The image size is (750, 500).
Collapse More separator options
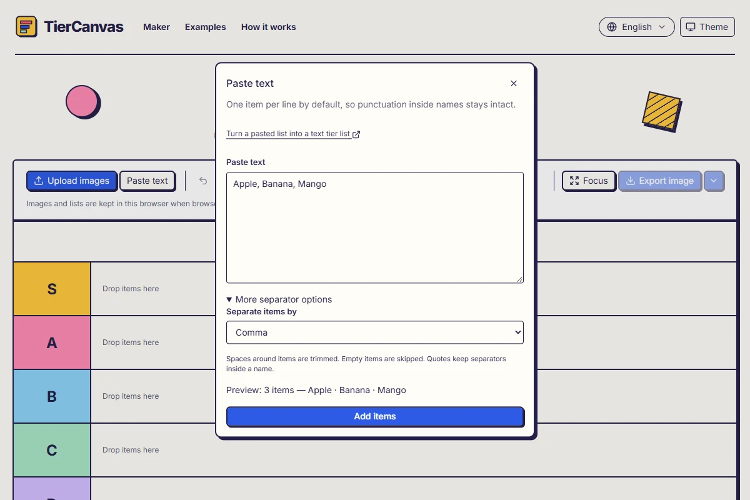(279, 299)
